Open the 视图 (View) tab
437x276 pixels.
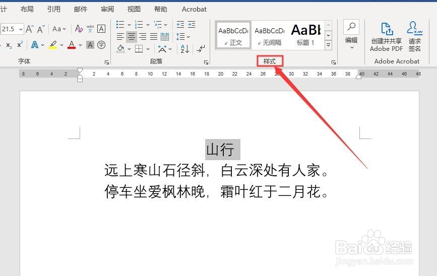click(134, 9)
